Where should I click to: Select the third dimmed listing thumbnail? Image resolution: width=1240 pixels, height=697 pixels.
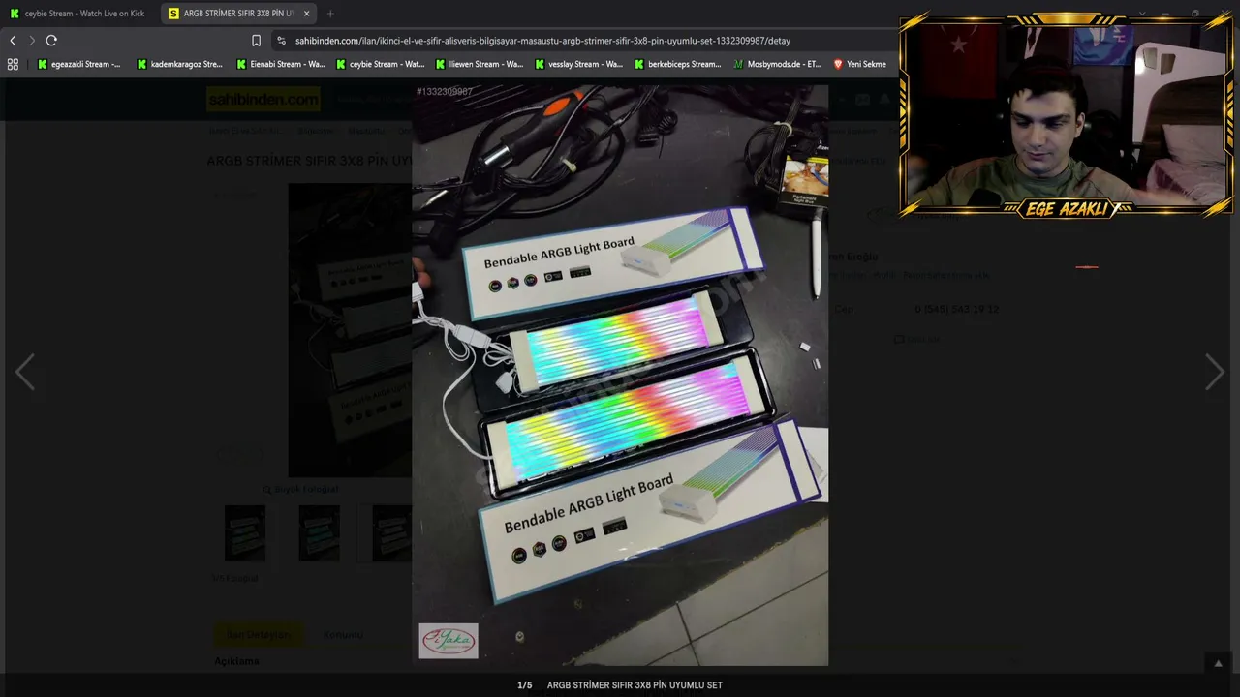pos(391,532)
